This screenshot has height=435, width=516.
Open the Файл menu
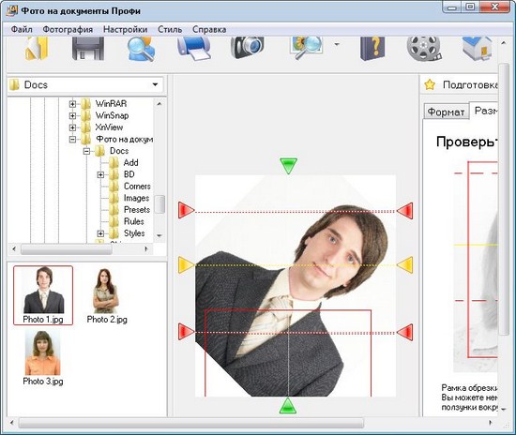click(x=22, y=30)
